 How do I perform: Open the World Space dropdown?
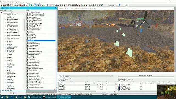(89, 76)
